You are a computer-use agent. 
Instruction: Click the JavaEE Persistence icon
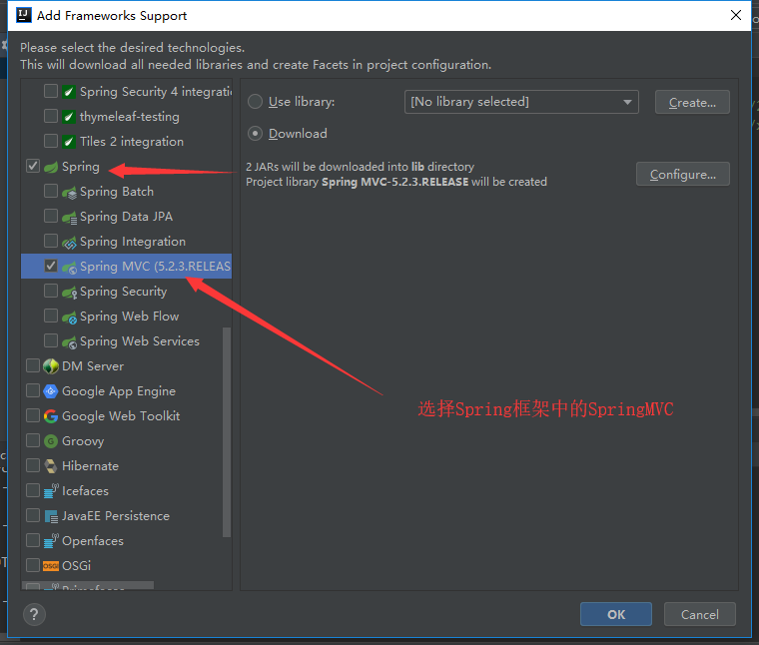[x=51, y=516]
